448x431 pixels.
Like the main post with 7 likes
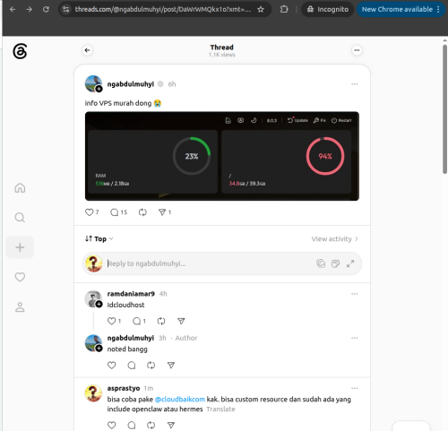click(91, 212)
